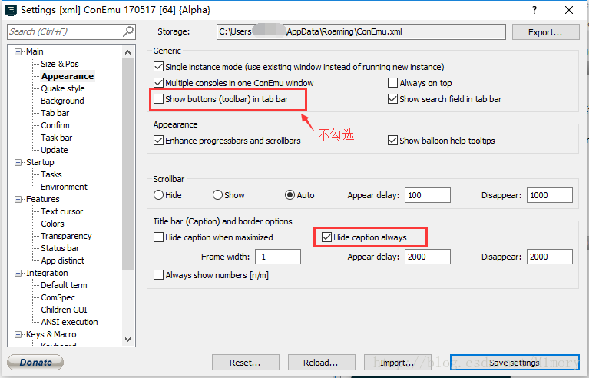Viewport: 589px width, 378px height.
Task: Enable Always on top checkbox
Action: [x=392, y=83]
